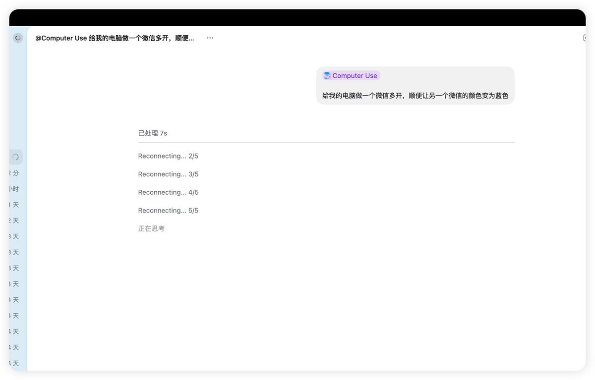Click the Reconnecting... 5/5 line
This screenshot has width=595, height=380.
(x=168, y=211)
